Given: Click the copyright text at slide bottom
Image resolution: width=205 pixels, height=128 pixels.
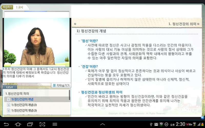Looking at the screenshot, I should [x=137, y=113].
